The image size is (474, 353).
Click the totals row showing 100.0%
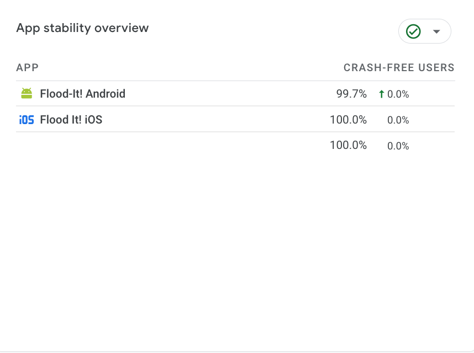click(x=349, y=145)
